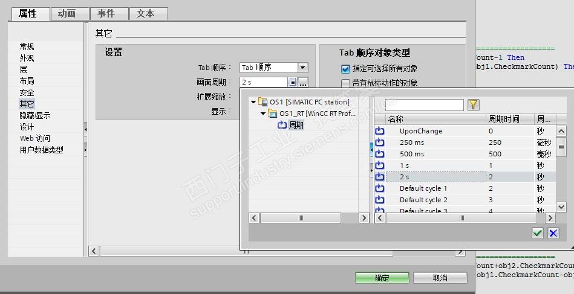Click the 名称 column header
This screenshot has width=574, height=294.
(435, 119)
